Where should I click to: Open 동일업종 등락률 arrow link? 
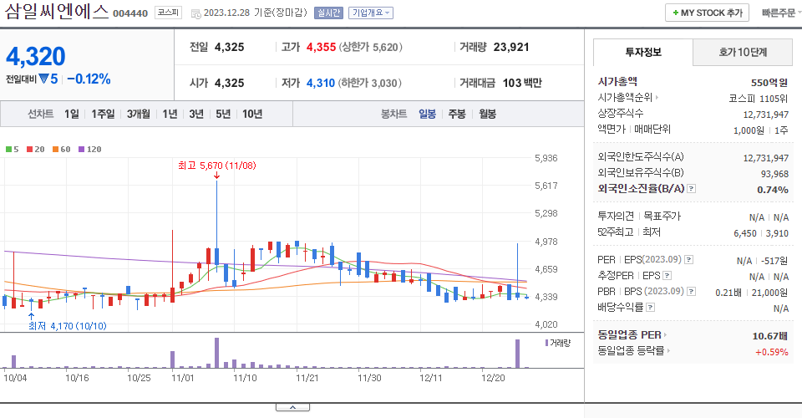point(668,351)
